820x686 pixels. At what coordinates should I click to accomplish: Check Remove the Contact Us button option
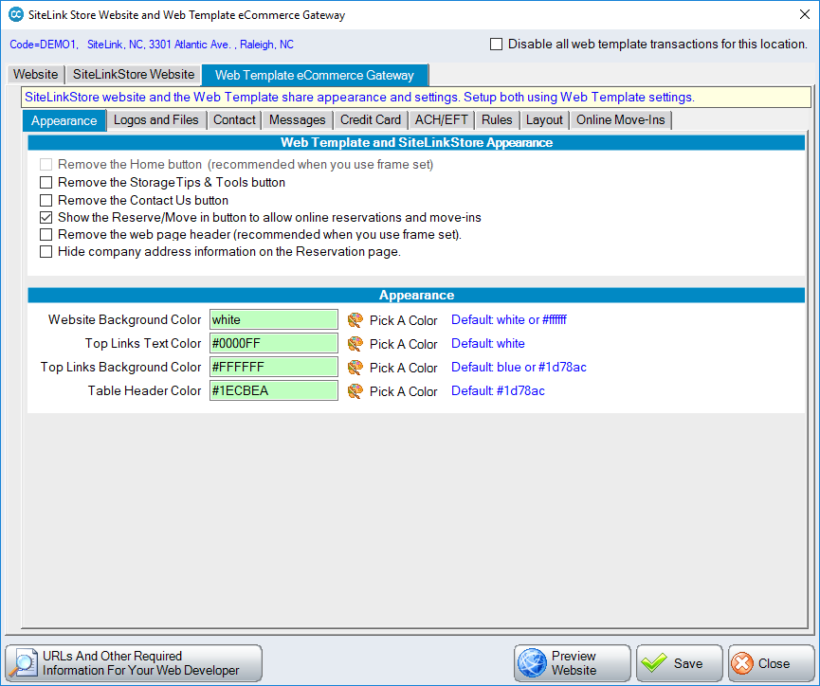46,200
